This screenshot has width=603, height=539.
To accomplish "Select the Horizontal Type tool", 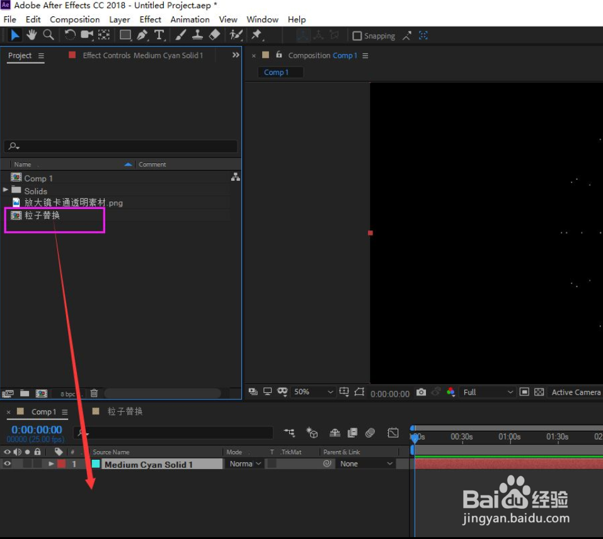I will point(159,35).
